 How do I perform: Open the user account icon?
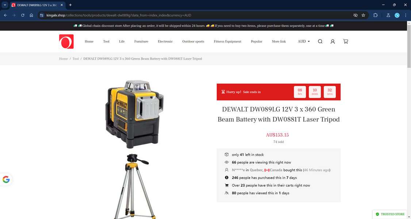point(333,41)
